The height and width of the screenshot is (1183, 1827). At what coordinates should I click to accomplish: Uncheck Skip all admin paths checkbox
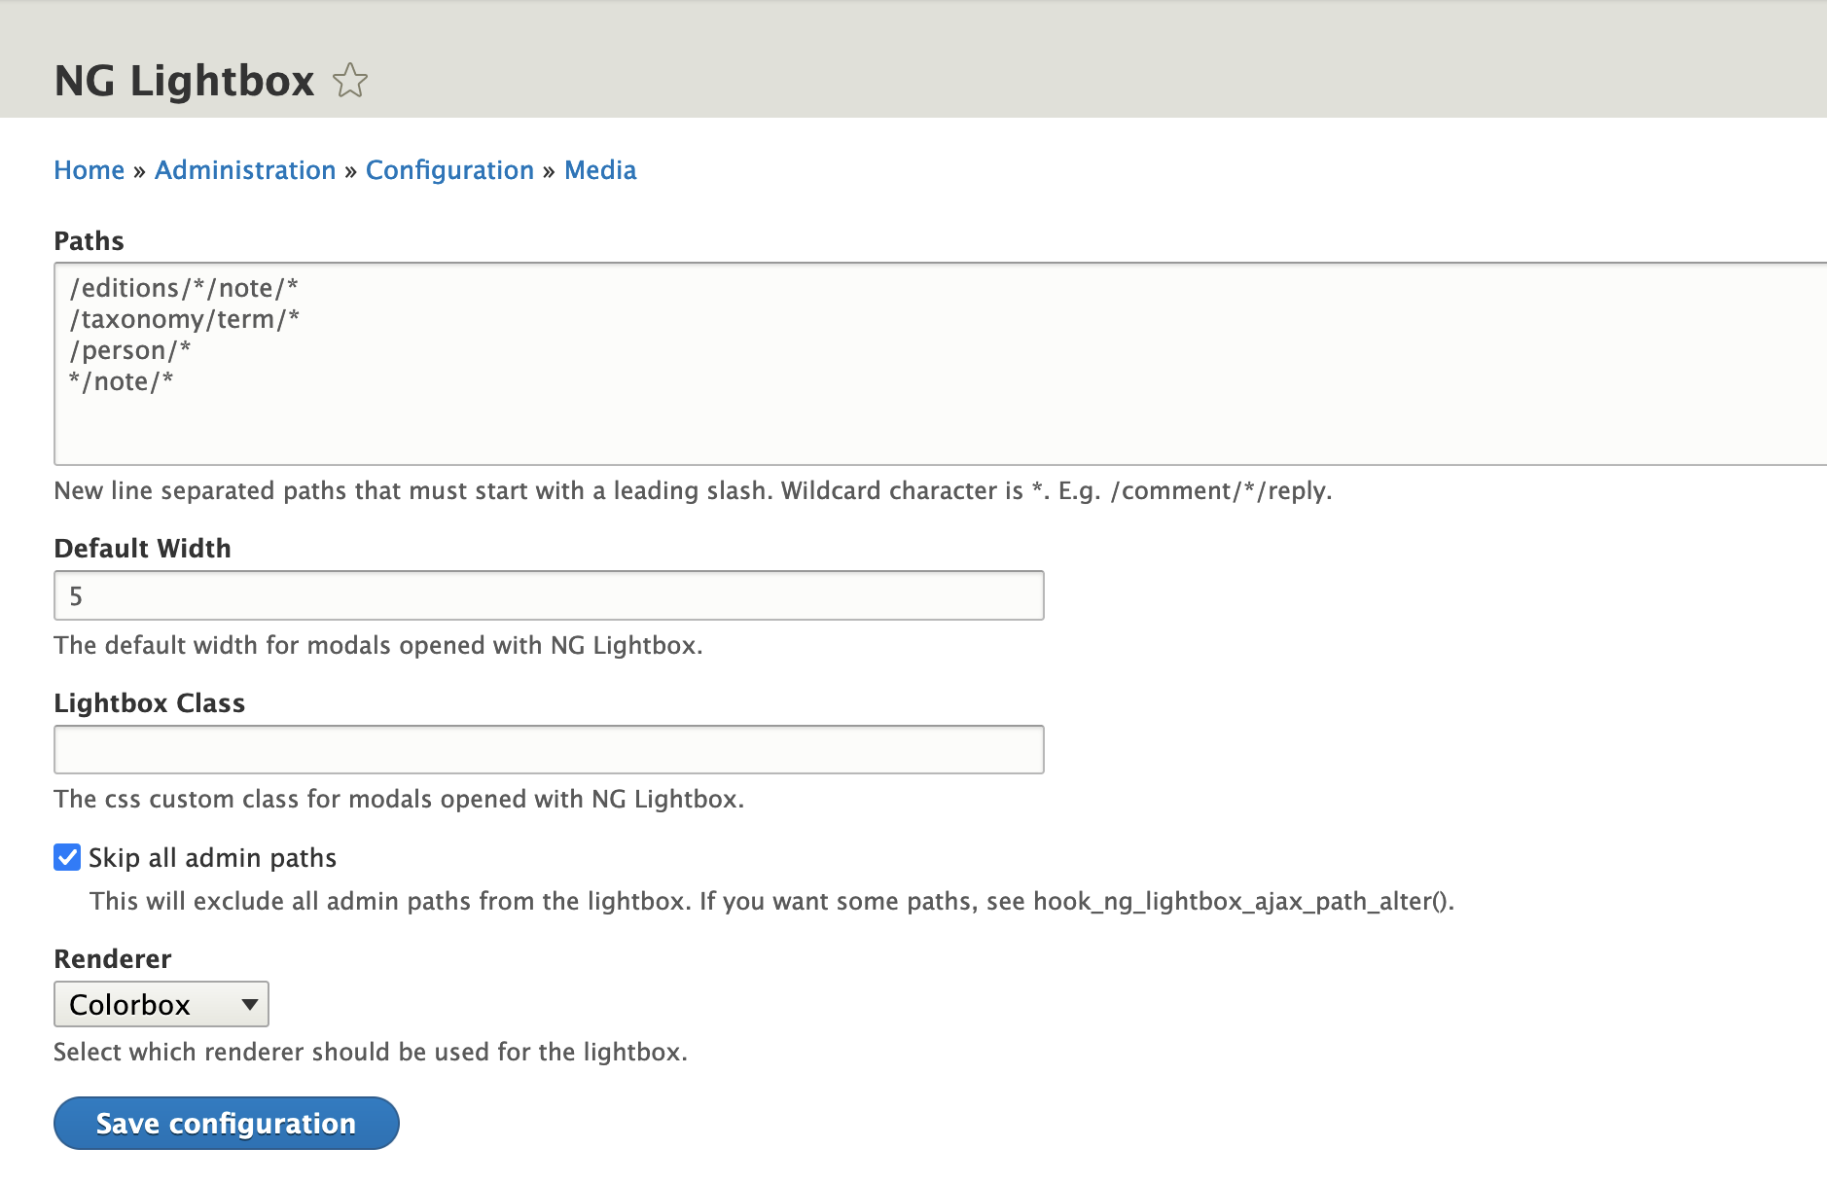click(67, 857)
